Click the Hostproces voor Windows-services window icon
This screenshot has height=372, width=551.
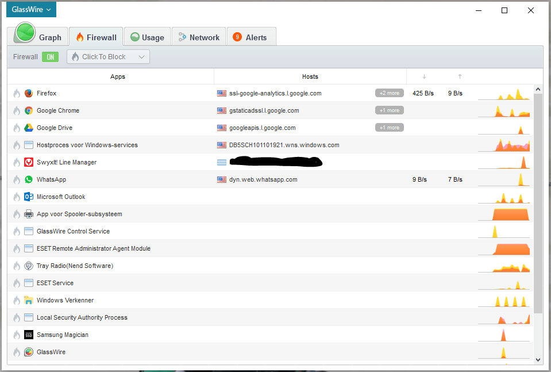29,145
